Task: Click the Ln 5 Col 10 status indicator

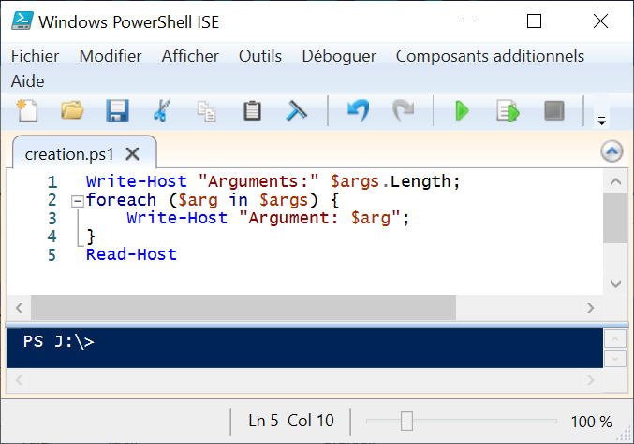Action: (x=291, y=421)
